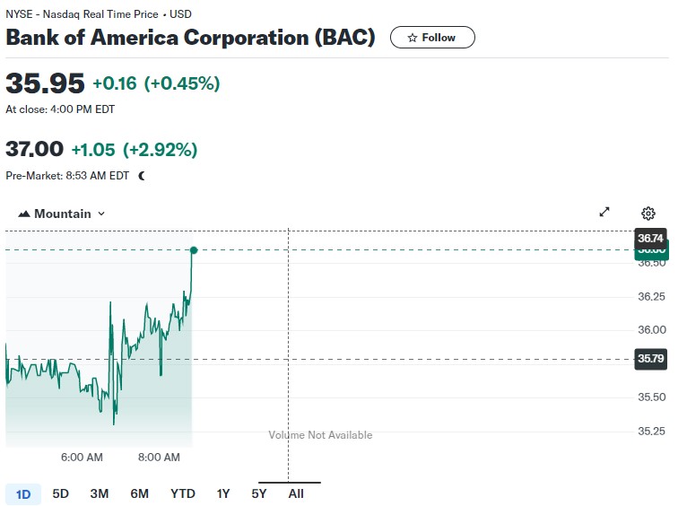This screenshot has height=506, width=678.
Task: Click the fullscreen expand chart icon
Action: click(x=604, y=213)
